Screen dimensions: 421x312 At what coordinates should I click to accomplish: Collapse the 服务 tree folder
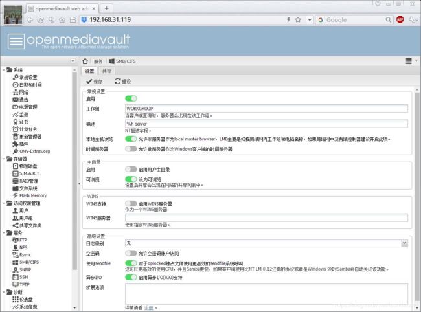[3, 232]
